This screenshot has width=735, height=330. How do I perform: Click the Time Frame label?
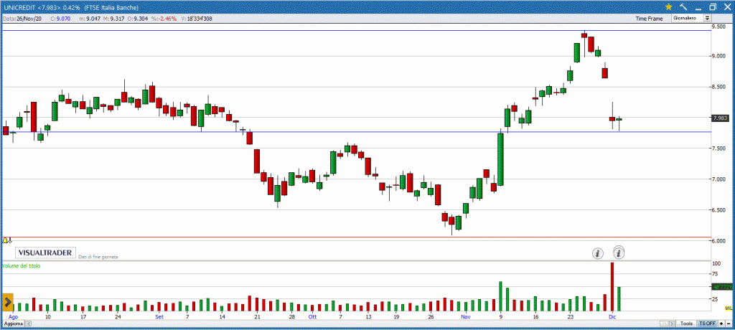click(649, 19)
